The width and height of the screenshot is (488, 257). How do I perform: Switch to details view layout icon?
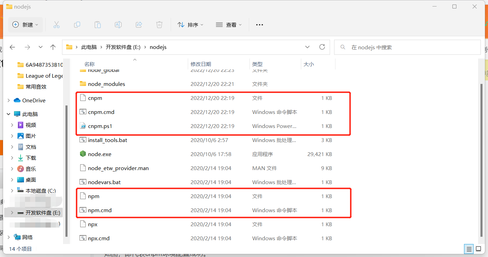(469, 249)
